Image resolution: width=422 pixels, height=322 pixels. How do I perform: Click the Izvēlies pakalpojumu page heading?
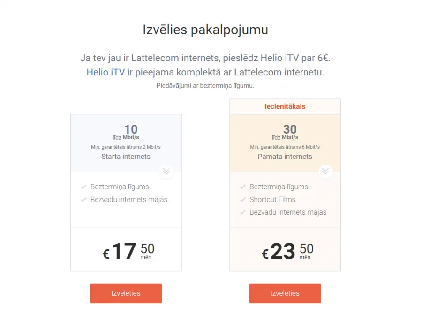point(205,30)
